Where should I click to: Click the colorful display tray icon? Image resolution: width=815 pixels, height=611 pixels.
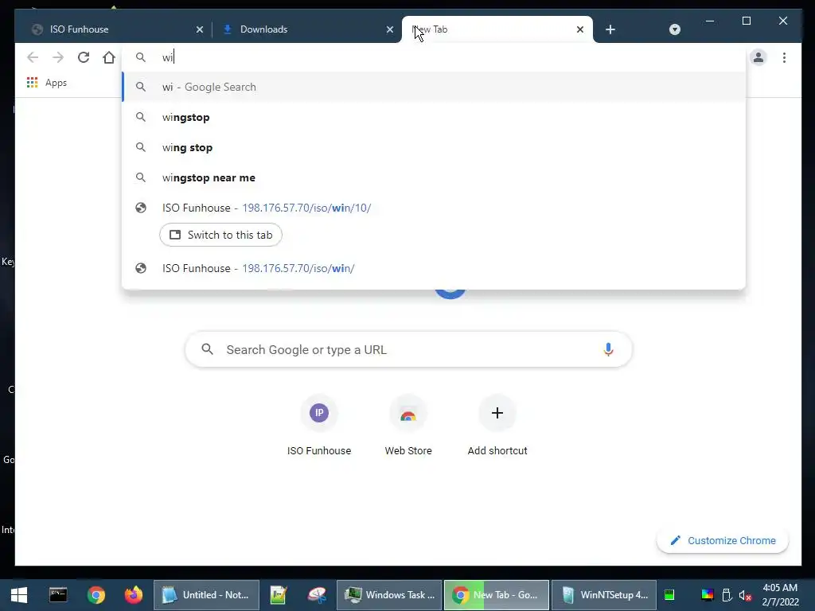click(x=708, y=595)
